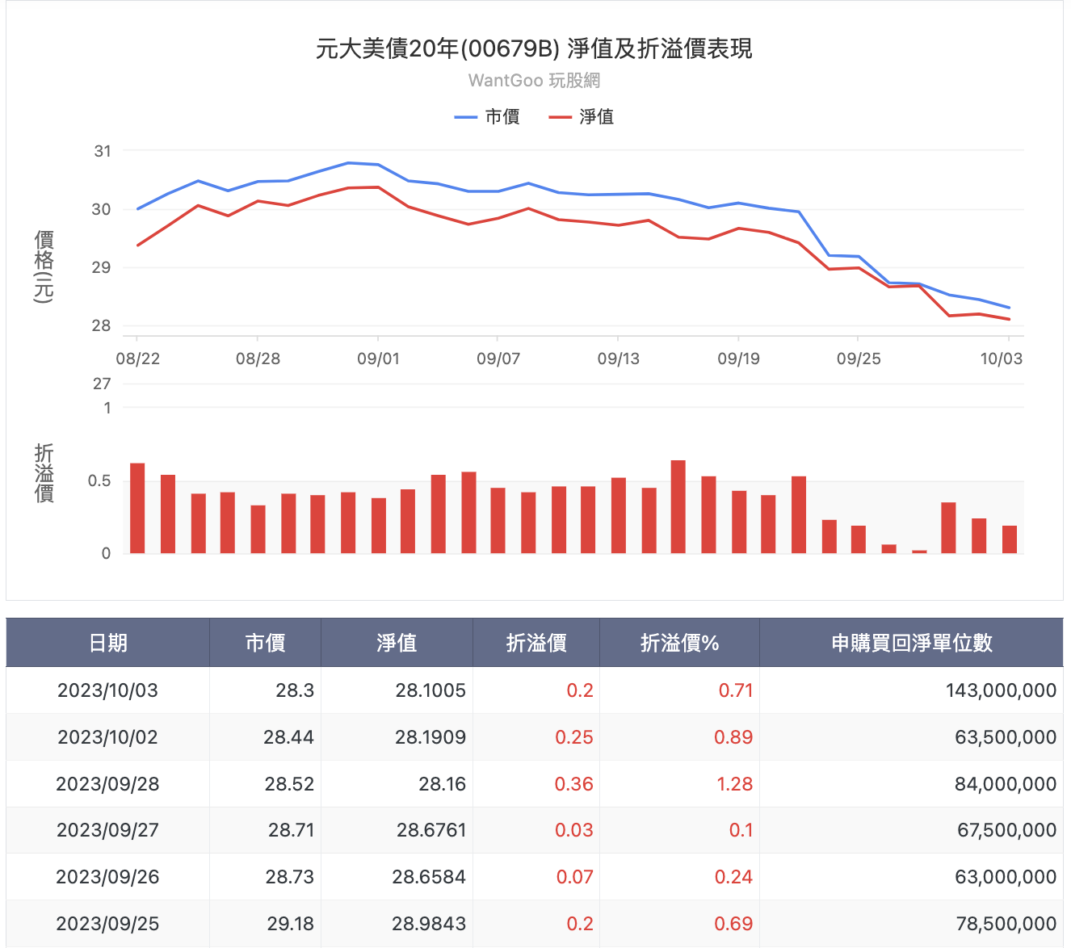This screenshot has width=1071, height=948.
Task: Toggle the 淨值 legend series
Action: pos(582,117)
